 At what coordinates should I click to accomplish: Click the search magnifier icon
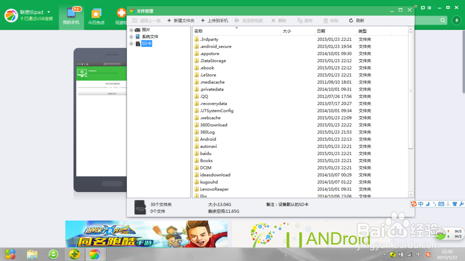pyautogui.click(x=443, y=20)
